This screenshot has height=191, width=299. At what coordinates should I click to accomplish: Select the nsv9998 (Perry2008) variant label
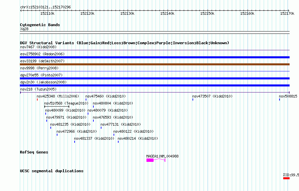(39, 68)
